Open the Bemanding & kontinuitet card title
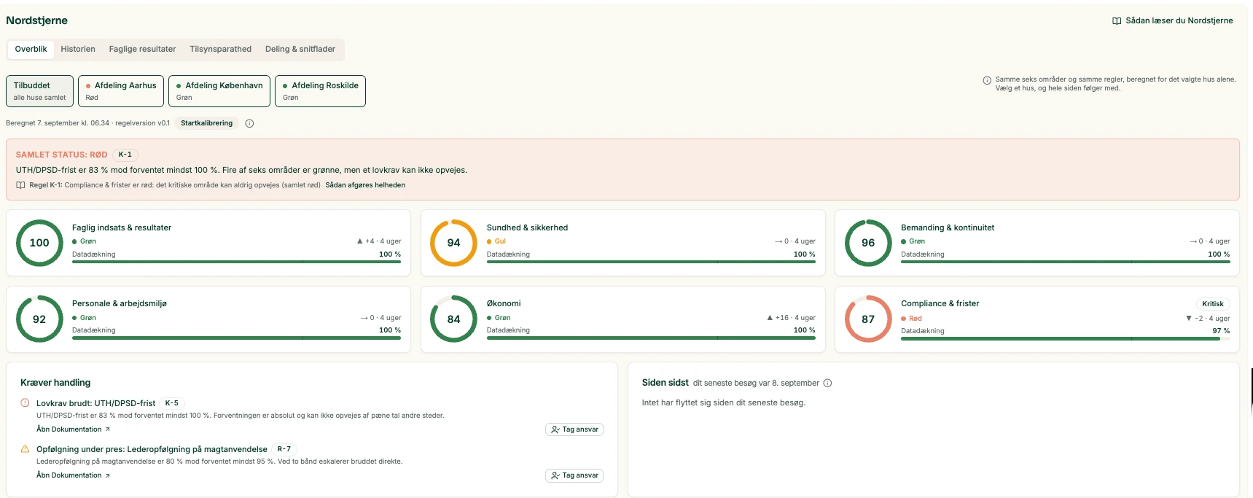Screen dimensions: 1253x498 (x=948, y=227)
